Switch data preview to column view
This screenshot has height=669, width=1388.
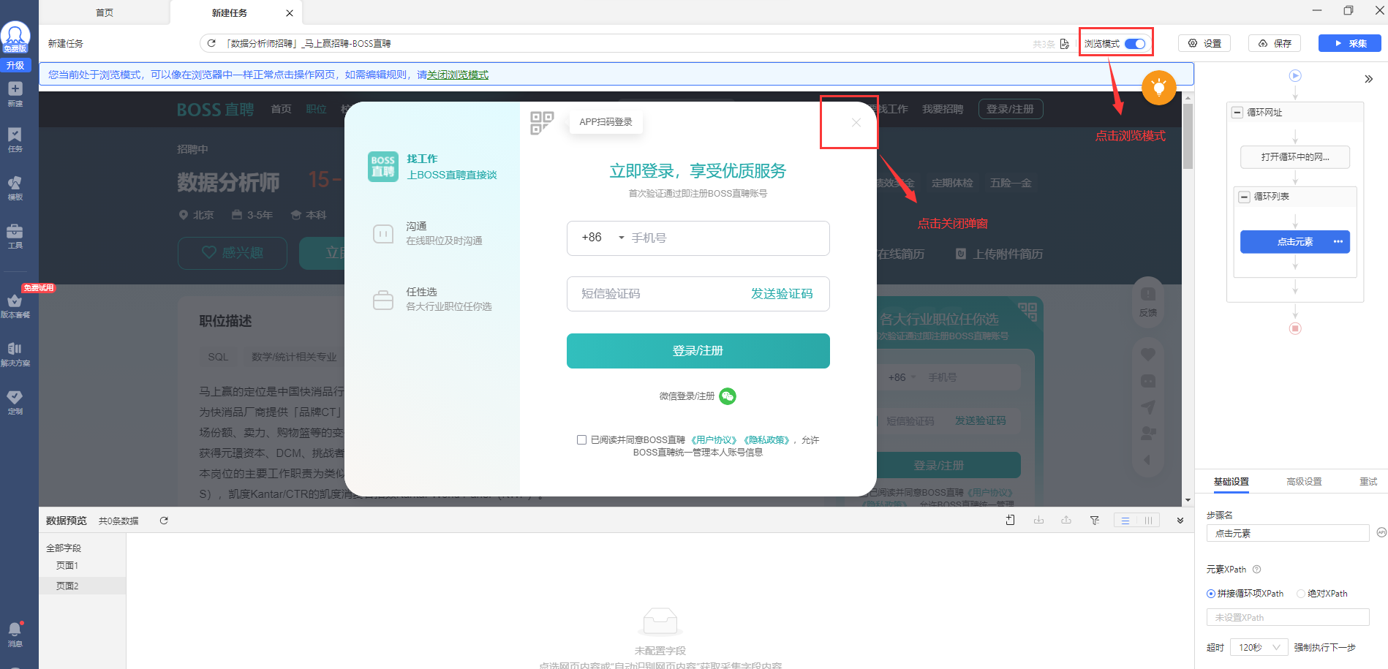[x=1148, y=521]
